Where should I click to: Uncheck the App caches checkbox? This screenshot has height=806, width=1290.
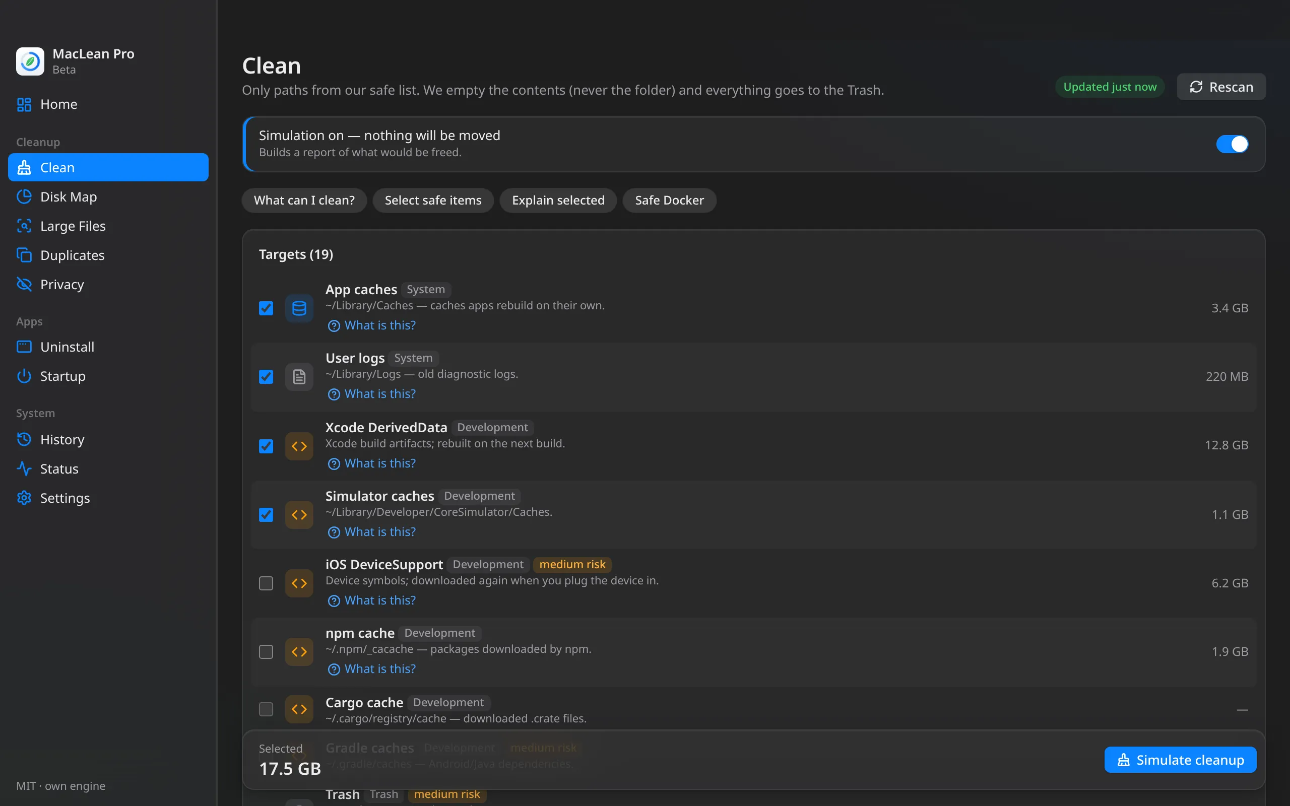pyautogui.click(x=266, y=308)
